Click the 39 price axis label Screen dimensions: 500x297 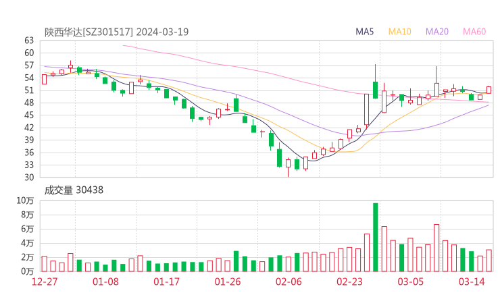(x=29, y=140)
